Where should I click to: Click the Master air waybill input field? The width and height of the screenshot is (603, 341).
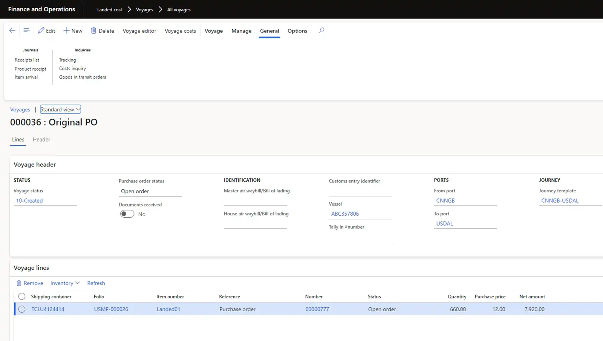(x=255, y=201)
